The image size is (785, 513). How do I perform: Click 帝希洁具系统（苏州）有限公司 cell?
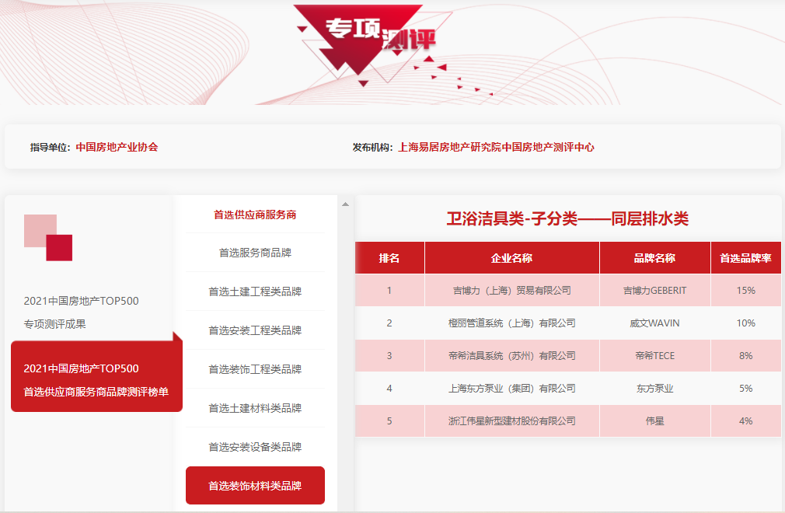511,356
